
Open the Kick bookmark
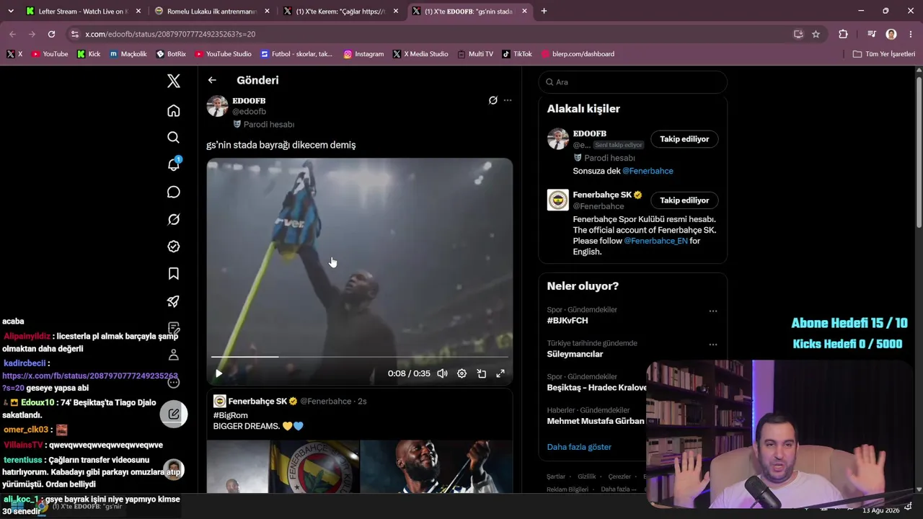89,54
